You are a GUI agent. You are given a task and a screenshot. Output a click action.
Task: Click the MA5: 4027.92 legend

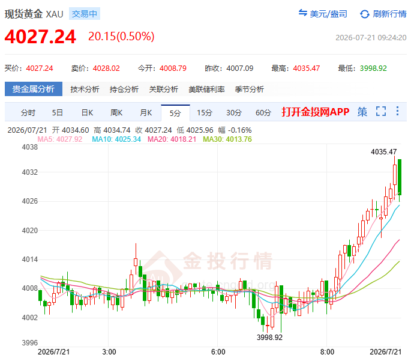tap(60, 139)
